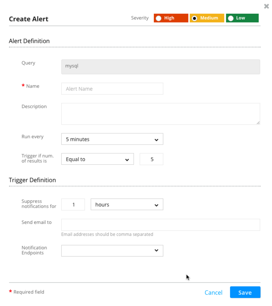Click the results threshold value field
Viewport: 272px width, 306px height.
point(151,159)
